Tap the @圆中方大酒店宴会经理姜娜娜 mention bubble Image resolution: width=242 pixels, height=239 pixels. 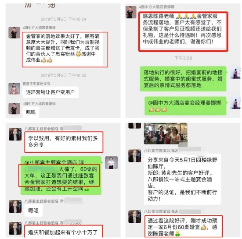pyautogui.click(x=185, y=106)
